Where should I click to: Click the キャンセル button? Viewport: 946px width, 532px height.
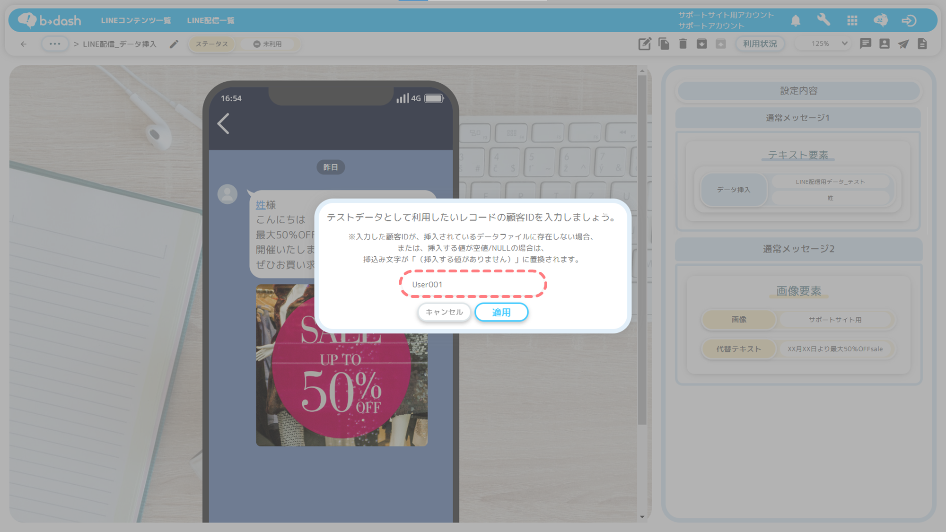(x=444, y=312)
